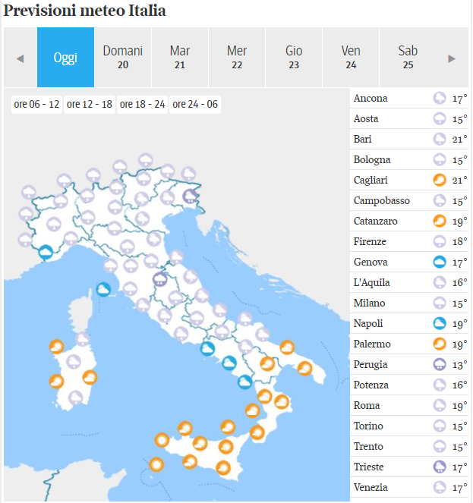Select the Oggi day tab

(x=65, y=58)
